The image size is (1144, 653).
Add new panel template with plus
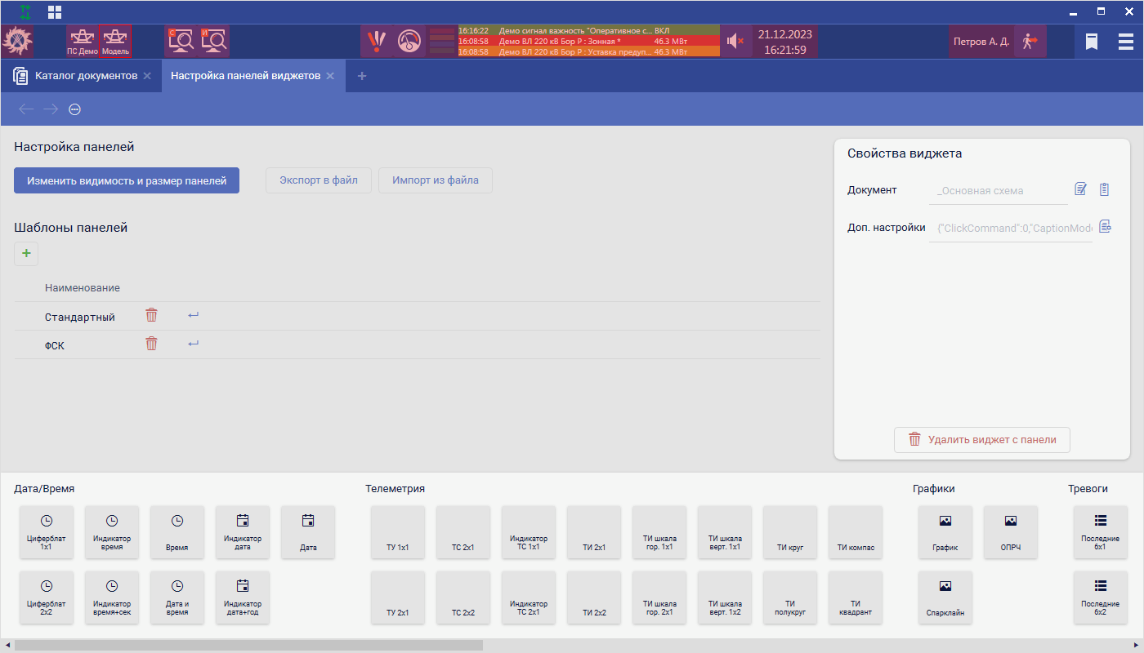26,254
